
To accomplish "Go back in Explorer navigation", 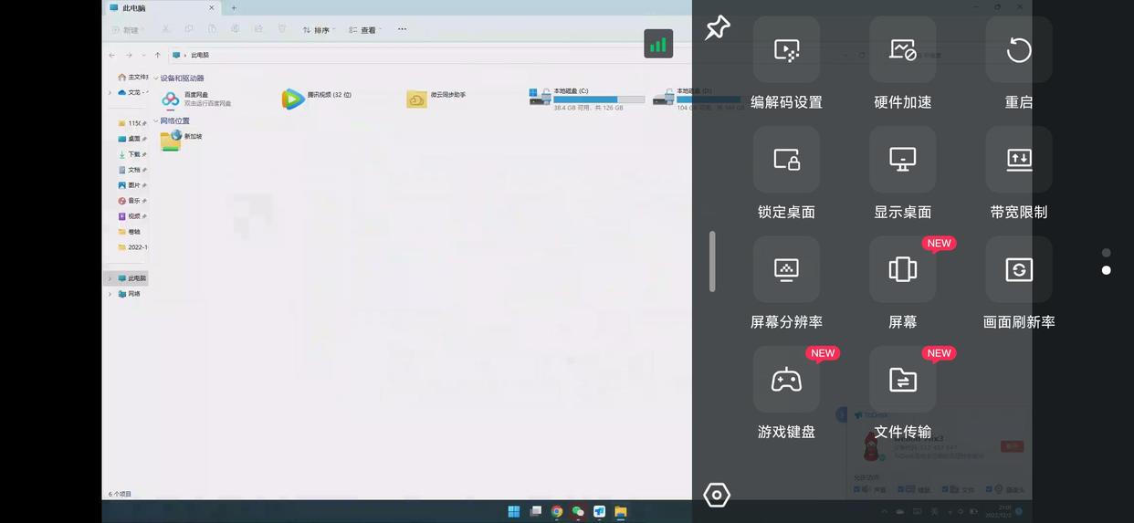I will (x=112, y=55).
